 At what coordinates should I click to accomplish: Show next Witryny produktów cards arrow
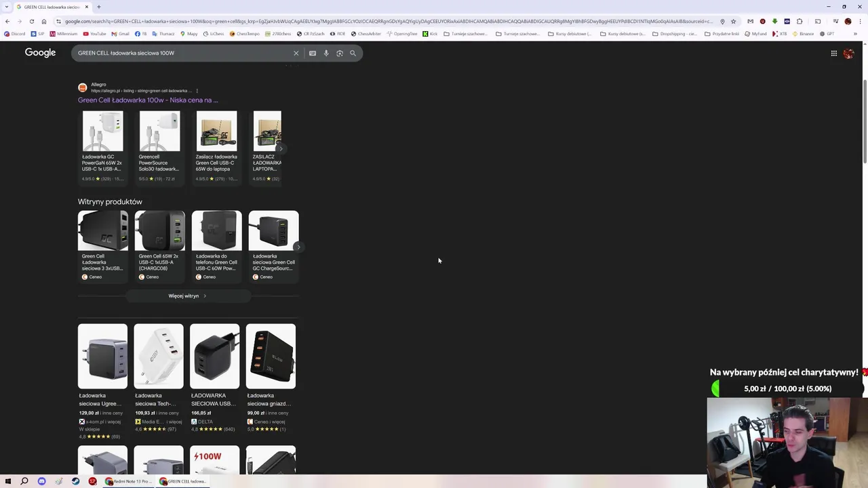pyautogui.click(x=298, y=247)
